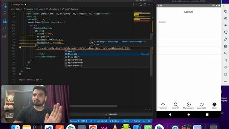Choose the center suggestion
The image size is (229, 129).
tap(107, 51)
